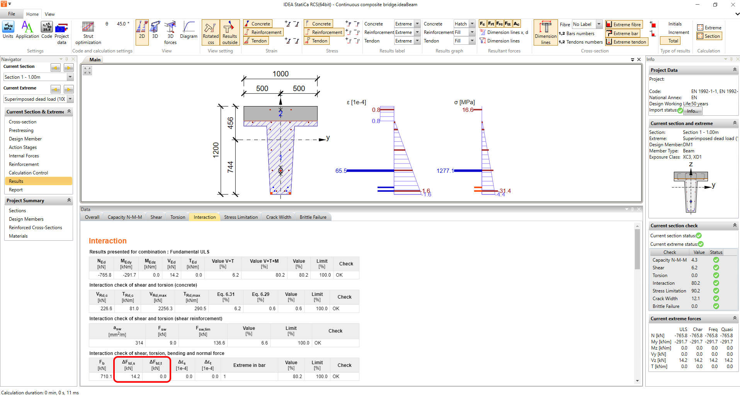Open the View ribbon tab
The image size is (740, 397).
click(49, 14)
